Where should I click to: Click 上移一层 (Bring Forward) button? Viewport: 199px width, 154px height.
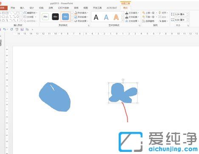click(x=148, y=13)
